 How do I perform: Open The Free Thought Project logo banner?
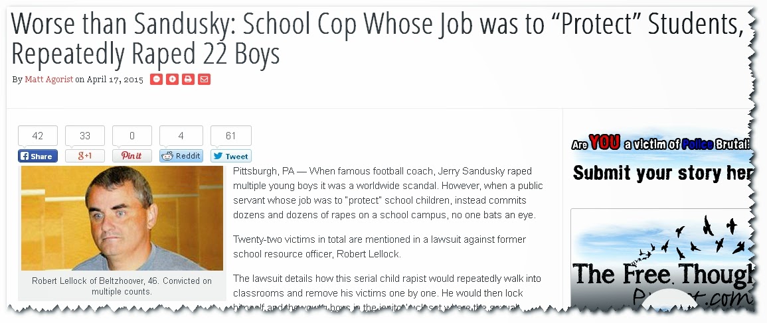click(661, 259)
